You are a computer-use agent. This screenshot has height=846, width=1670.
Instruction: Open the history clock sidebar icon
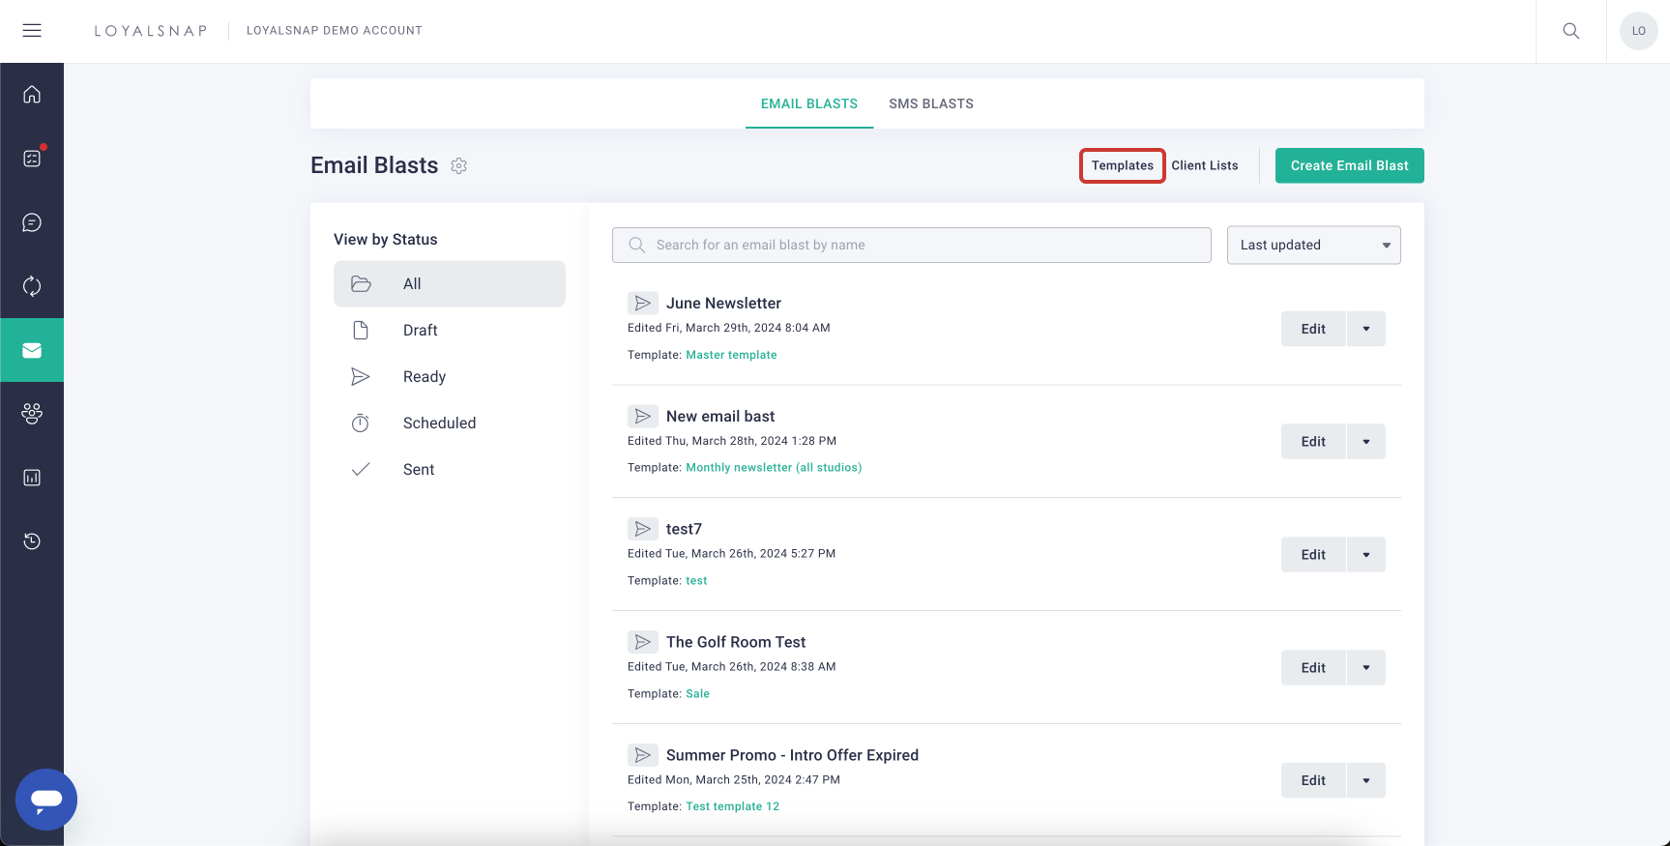coord(32,541)
